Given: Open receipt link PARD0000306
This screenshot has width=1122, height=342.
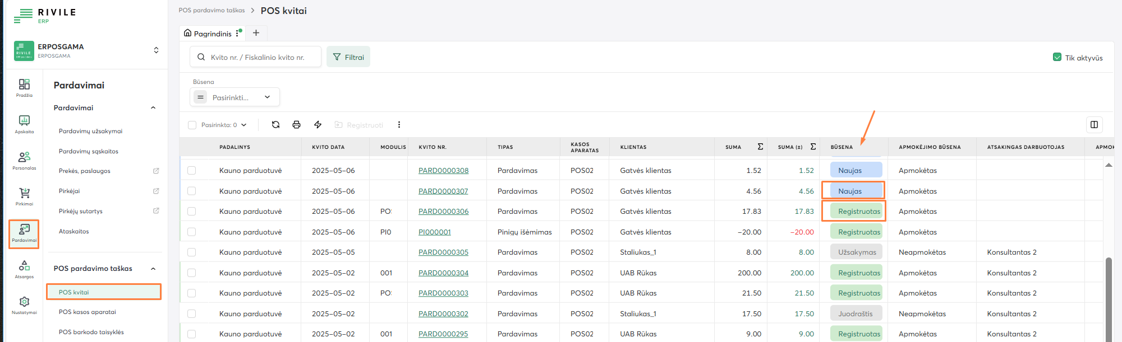Looking at the screenshot, I should coord(443,212).
